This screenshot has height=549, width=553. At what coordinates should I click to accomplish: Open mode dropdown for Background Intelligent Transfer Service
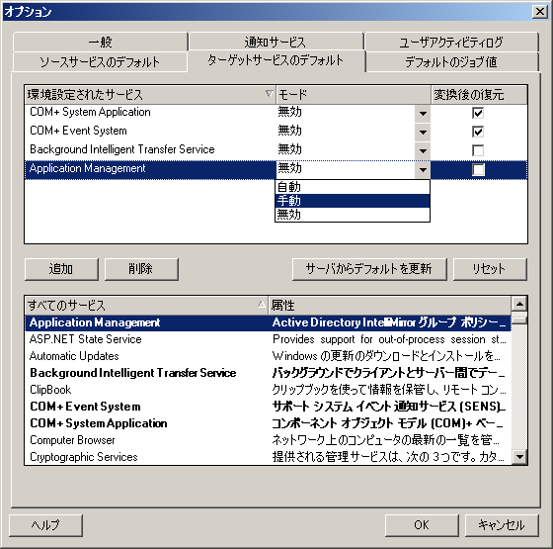pos(423,150)
